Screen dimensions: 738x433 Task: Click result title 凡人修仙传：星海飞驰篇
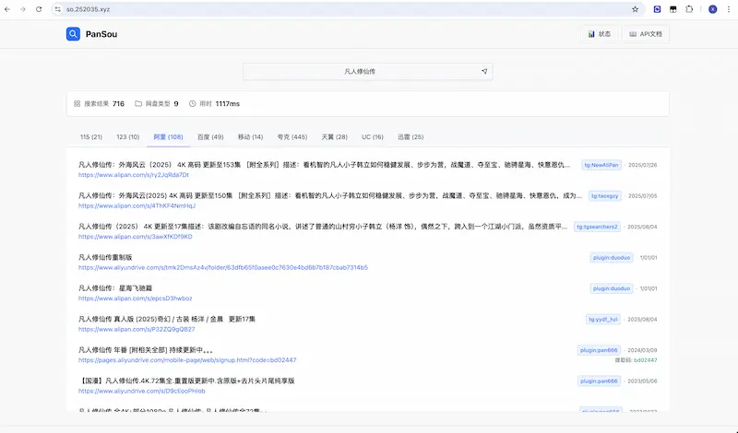(115, 288)
